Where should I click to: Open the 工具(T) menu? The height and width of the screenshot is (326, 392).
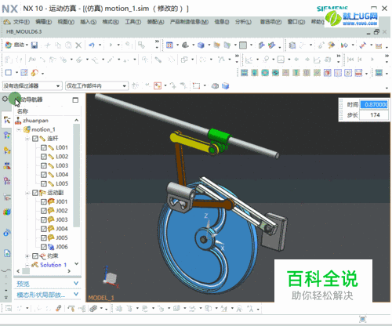pyautogui.click(x=132, y=22)
